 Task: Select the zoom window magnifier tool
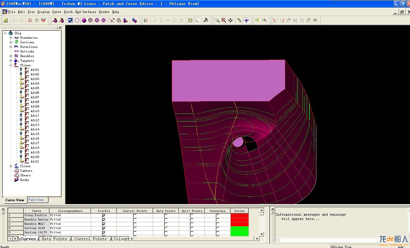[x=217, y=20]
